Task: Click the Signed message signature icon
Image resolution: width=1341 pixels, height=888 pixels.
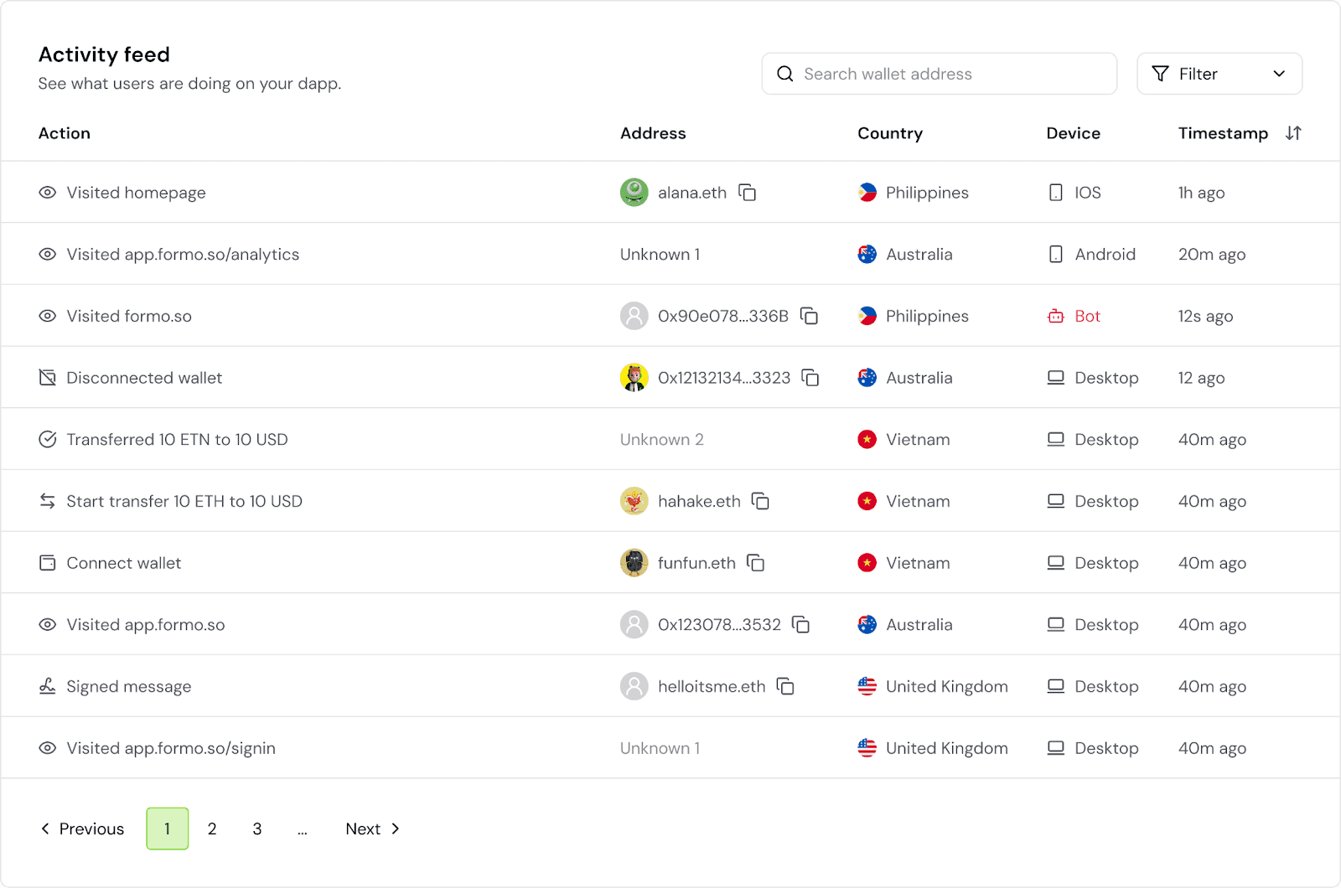Action: pos(48,686)
